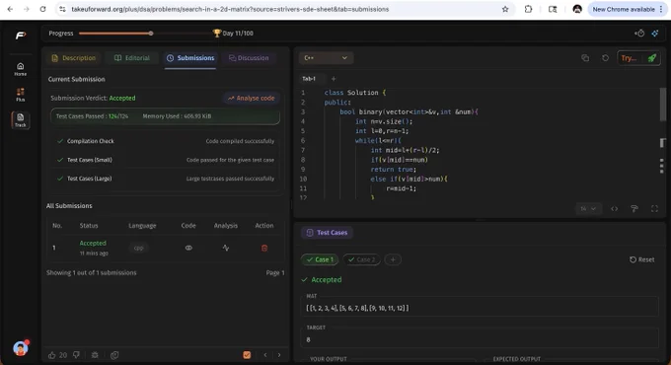
Task: Open analysis icon for submission 1
Action: pyautogui.click(x=226, y=248)
